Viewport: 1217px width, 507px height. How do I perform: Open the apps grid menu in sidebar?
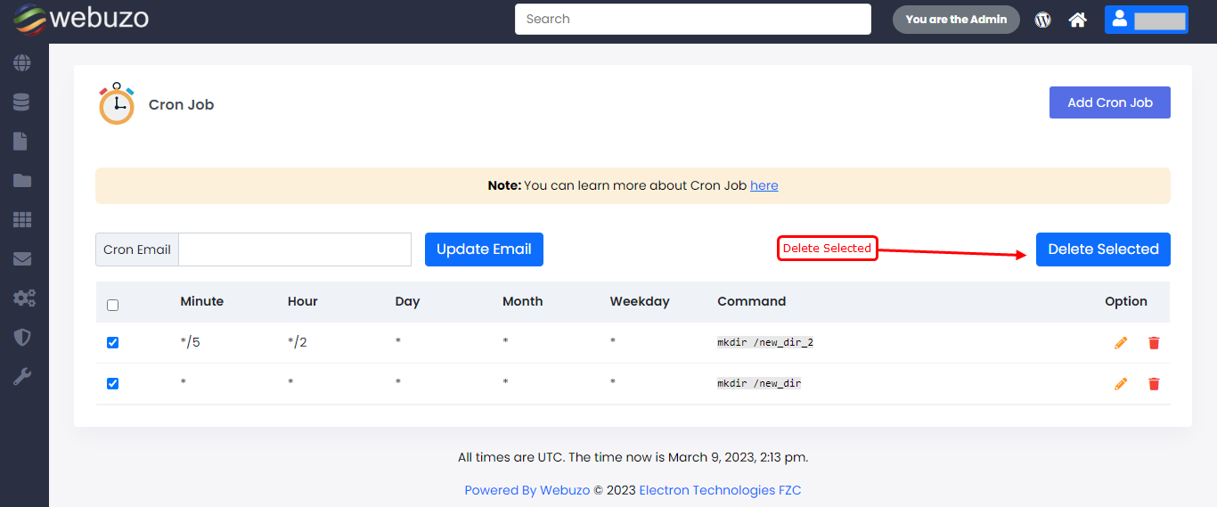(x=22, y=220)
